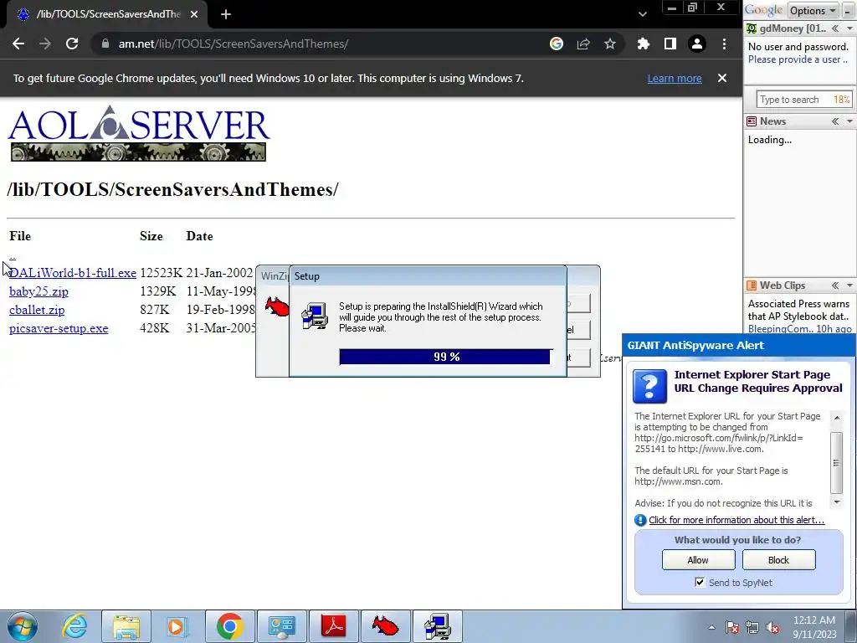This screenshot has height=643, width=857.
Task: Launch Internet Explorer from taskbar
Action: 74,626
